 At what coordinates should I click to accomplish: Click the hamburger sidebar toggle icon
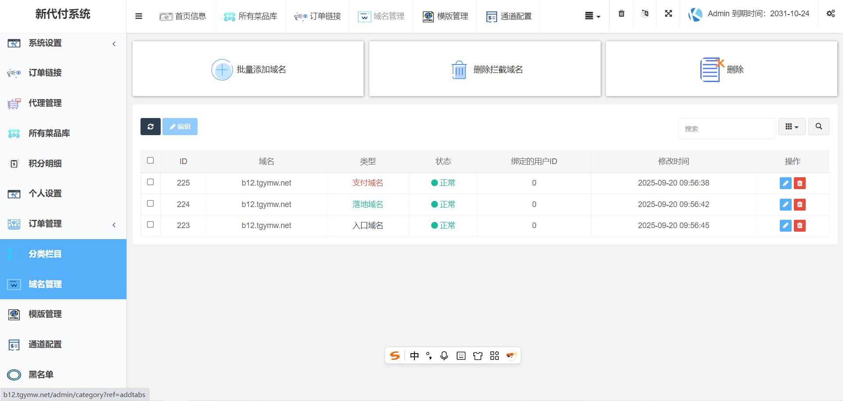click(x=139, y=16)
